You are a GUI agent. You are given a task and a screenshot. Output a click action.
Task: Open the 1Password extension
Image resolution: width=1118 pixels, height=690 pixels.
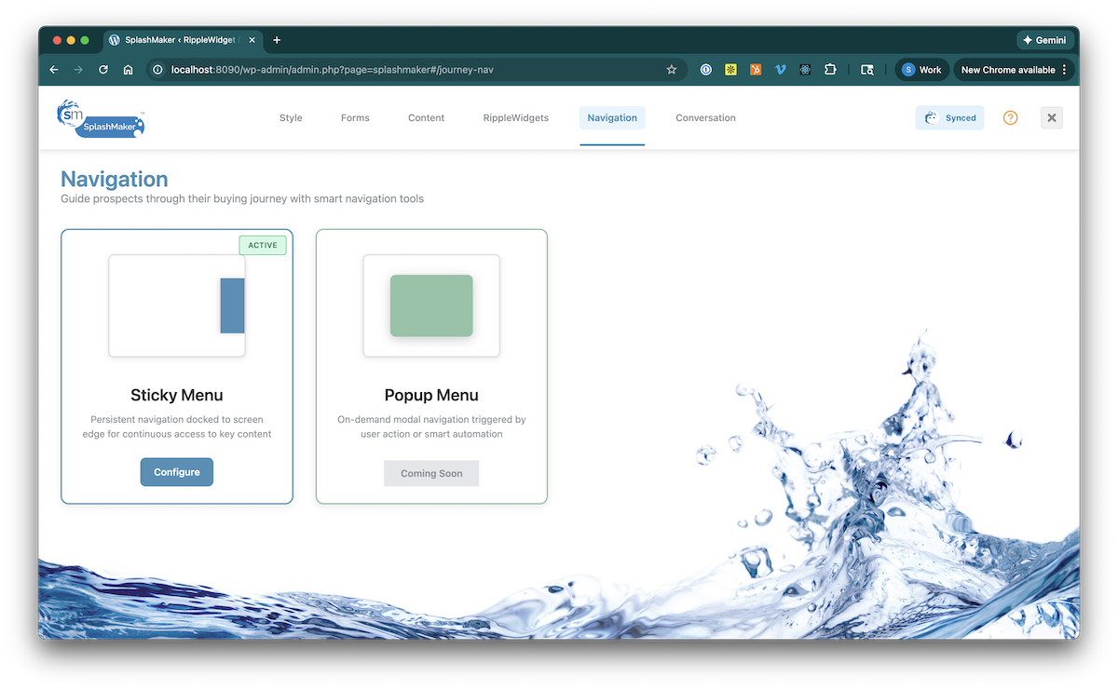(x=706, y=70)
